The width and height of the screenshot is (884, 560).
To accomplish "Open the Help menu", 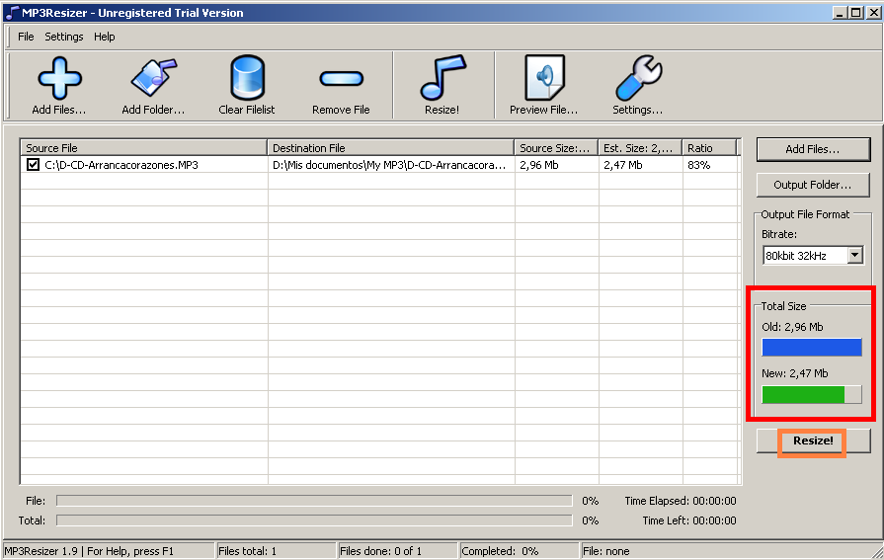I will coord(105,37).
